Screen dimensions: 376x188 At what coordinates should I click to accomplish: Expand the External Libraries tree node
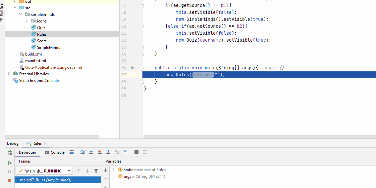pyautogui.click(x=9, y=74)
